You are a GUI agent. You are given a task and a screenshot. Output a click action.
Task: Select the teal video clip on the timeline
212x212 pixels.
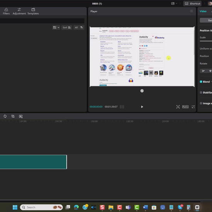(x=33, y=162)
